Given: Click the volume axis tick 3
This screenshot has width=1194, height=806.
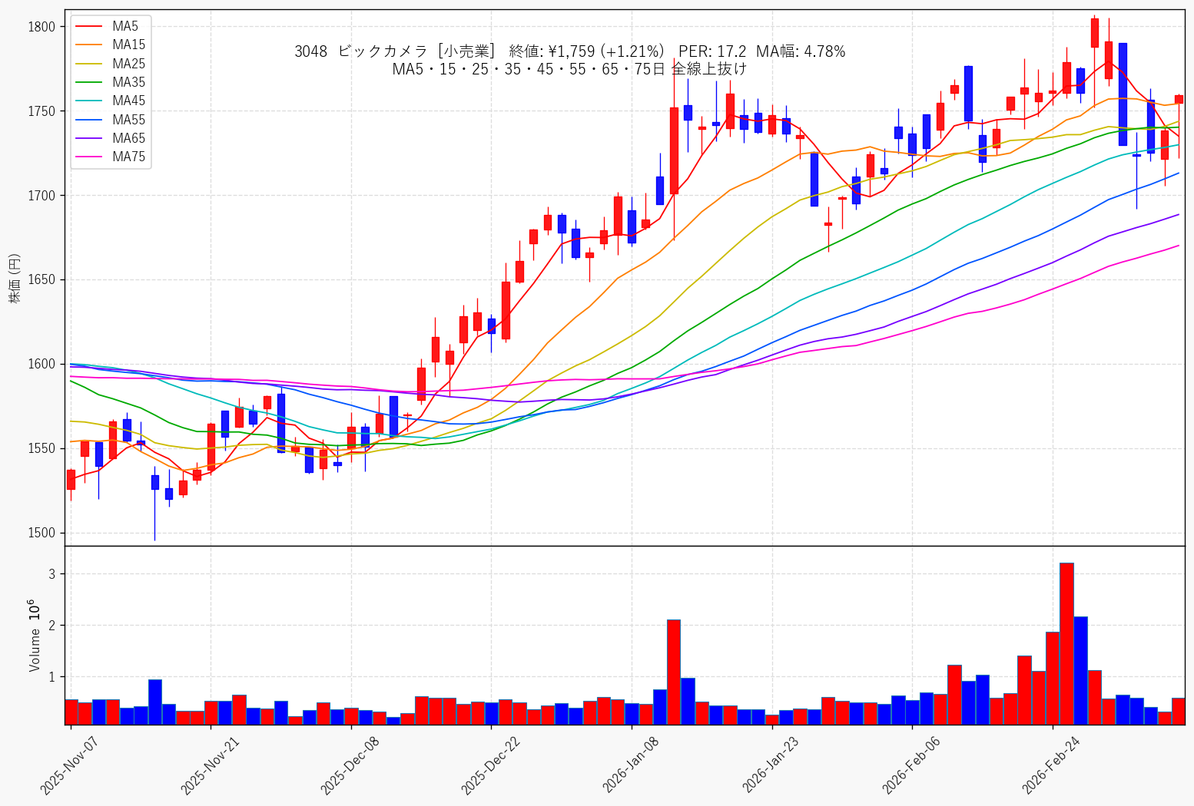Looking at the screenshot, I should (52, 573).
